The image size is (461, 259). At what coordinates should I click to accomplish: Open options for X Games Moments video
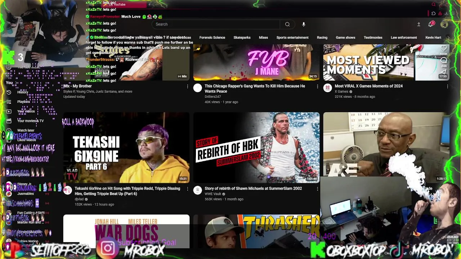pos(447,86)
